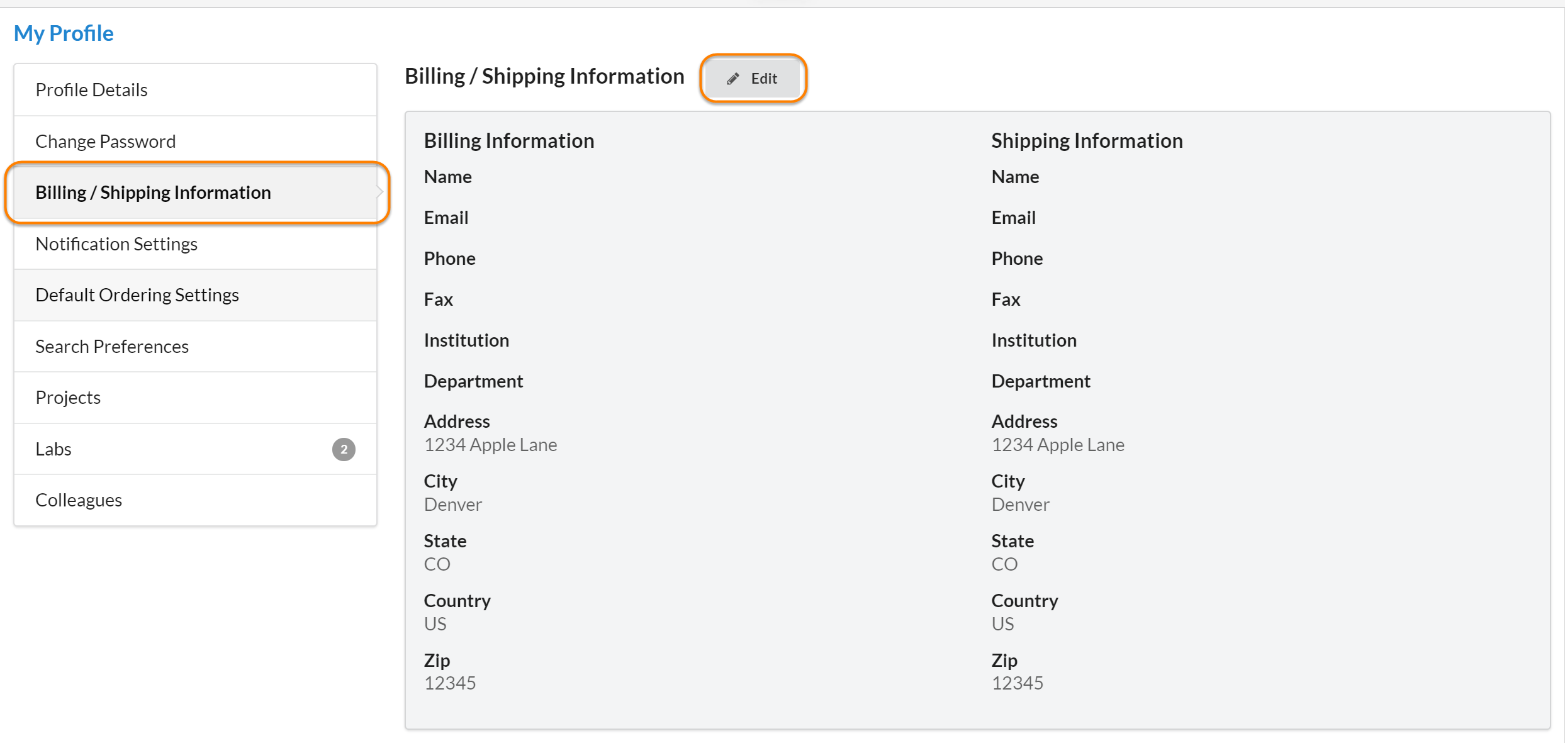
Task: Click the shipping address 1234 Apple Lane
Action: point(1058,445)
